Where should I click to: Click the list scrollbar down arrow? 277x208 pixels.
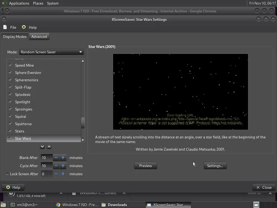point(83,140)
